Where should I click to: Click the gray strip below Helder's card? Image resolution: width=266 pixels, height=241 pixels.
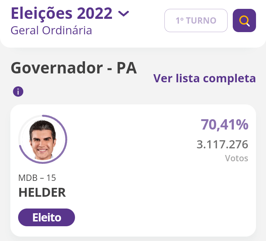133,238
